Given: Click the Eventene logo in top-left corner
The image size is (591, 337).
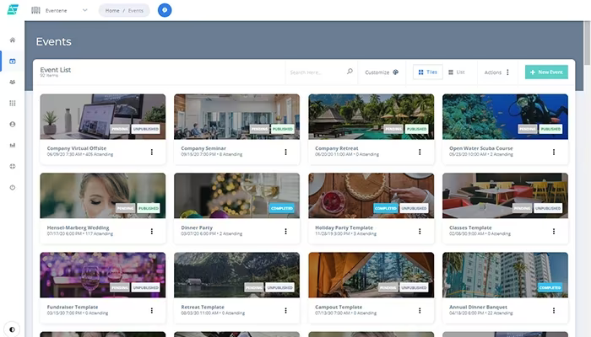Looking at the screenshot, I should (x=13, y=9).
